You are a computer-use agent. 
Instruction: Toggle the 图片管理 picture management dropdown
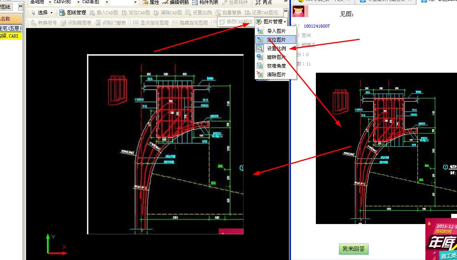(271, 21)
